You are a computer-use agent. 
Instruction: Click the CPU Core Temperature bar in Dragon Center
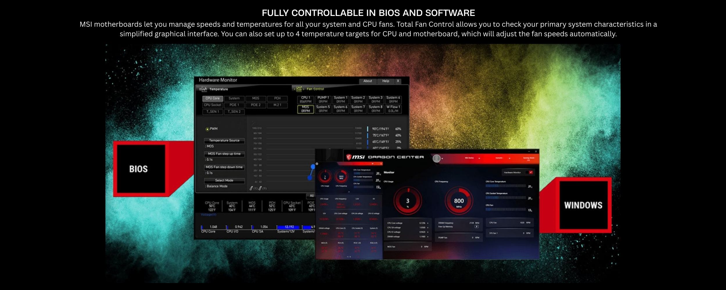click(x=506, y=186)
